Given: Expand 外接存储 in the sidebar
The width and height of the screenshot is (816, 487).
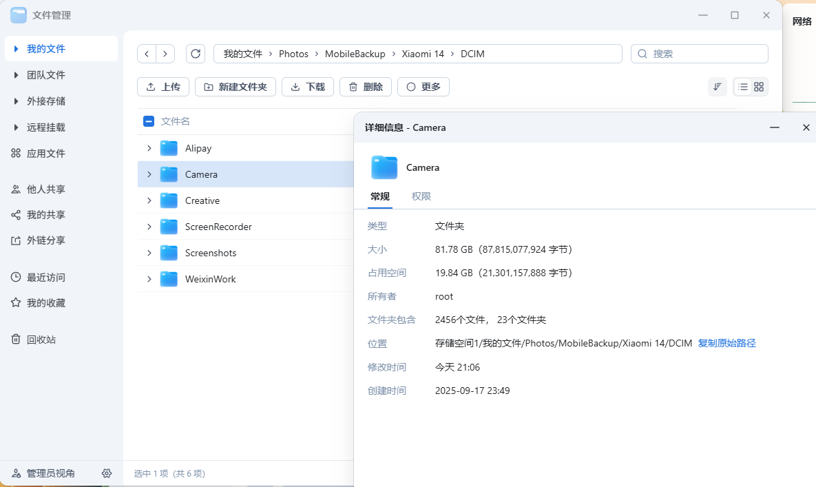Looking at the screenshot, I should tap(16, 101).
